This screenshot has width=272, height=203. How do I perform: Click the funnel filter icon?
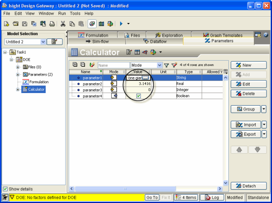click(166, 65)
